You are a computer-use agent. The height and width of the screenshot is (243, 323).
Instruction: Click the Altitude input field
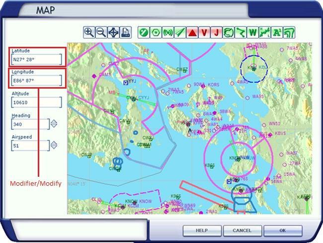[36, 102]
